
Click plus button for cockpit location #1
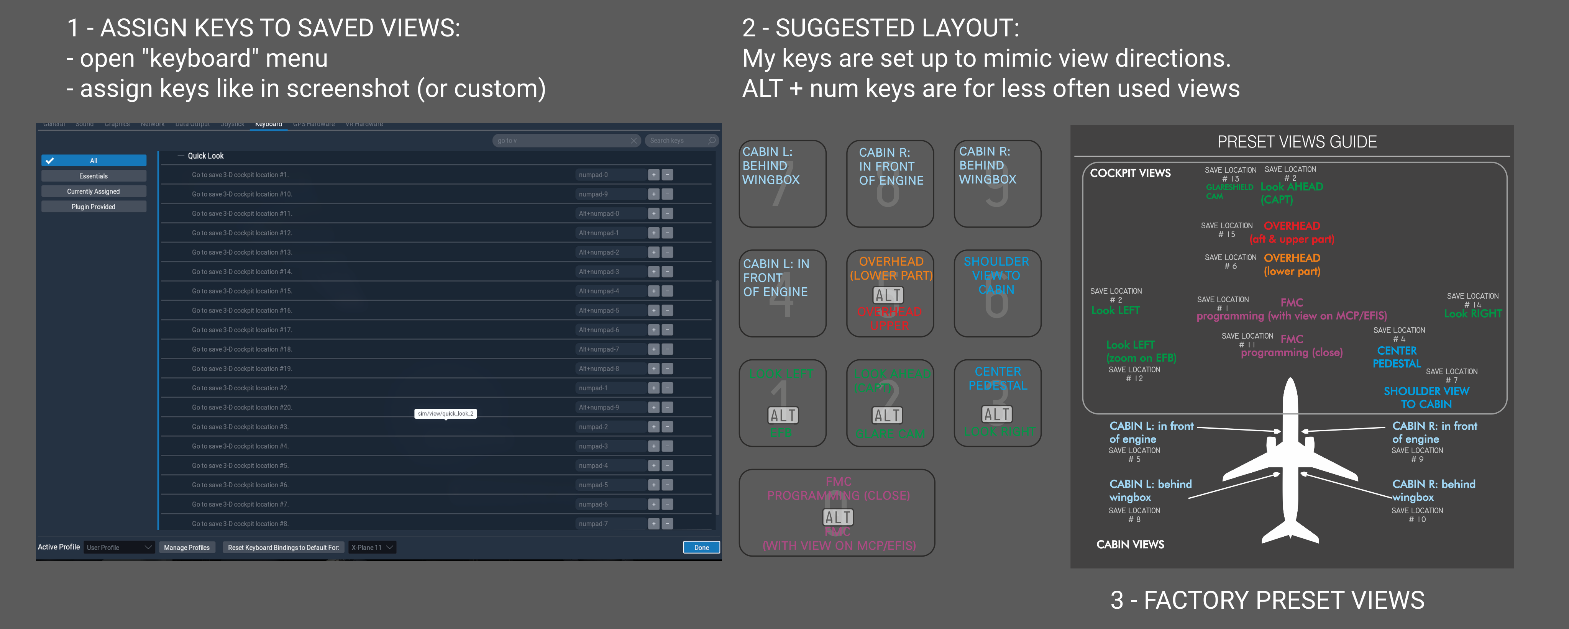pyautogui.click(x=653, y=175)
